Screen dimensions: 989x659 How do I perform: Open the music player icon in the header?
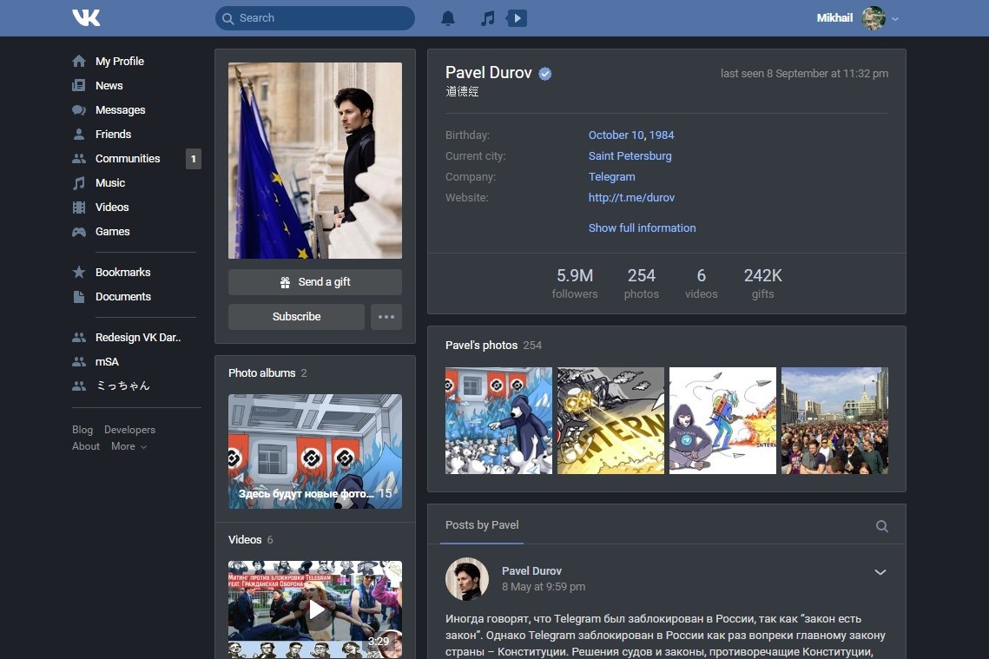[x=485, y=17]
